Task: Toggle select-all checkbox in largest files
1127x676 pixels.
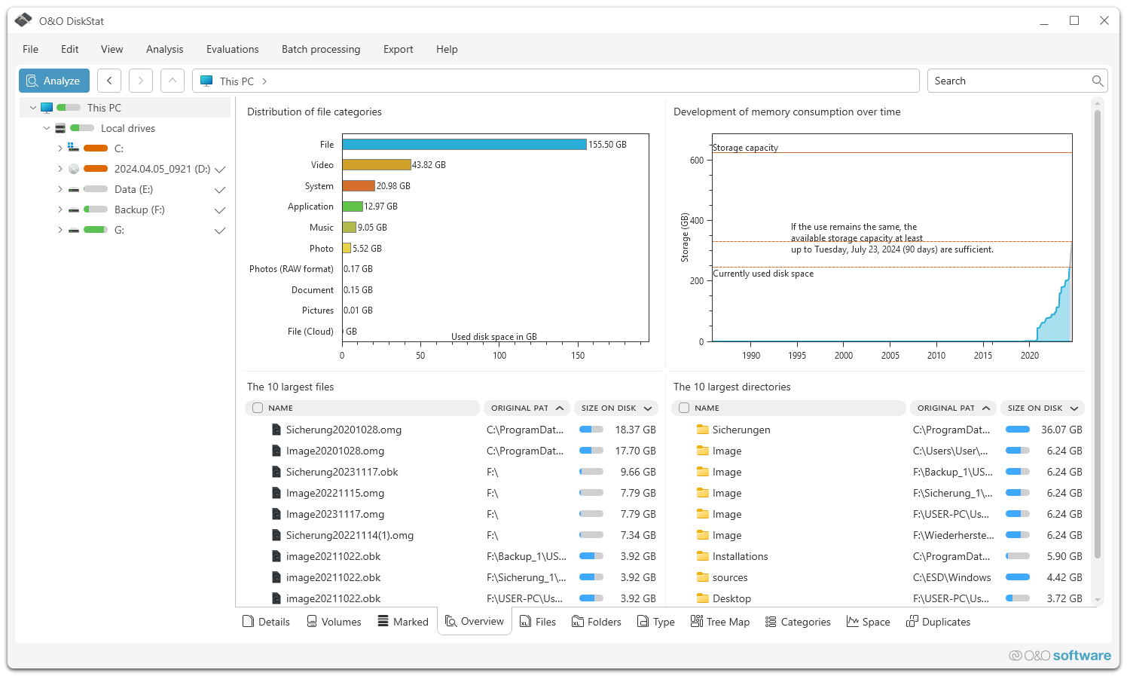Action: click(x=258, y=408)
